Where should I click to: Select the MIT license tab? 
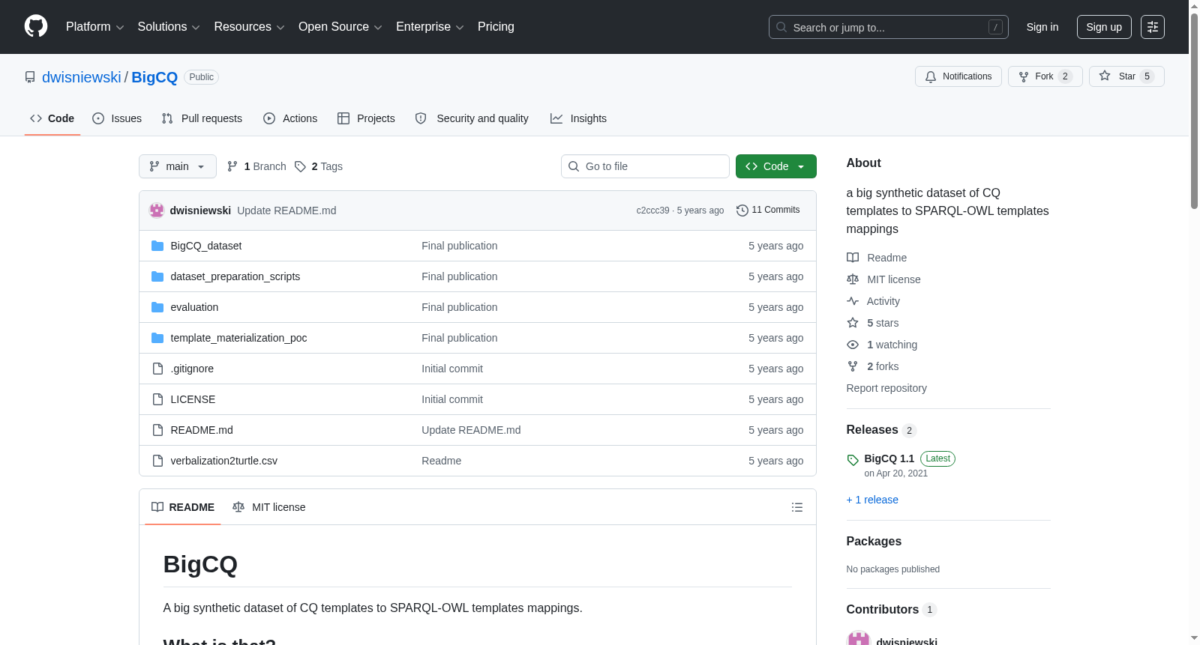269,507
